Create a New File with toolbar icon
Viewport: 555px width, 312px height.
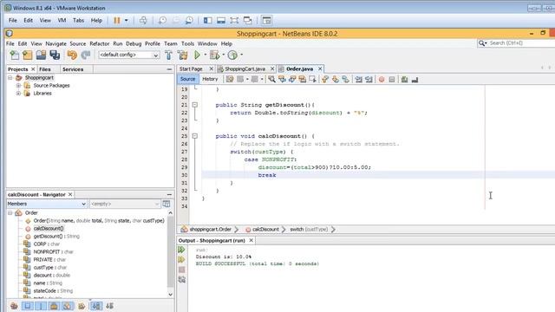pyautogui.click(x=15, y=55)
